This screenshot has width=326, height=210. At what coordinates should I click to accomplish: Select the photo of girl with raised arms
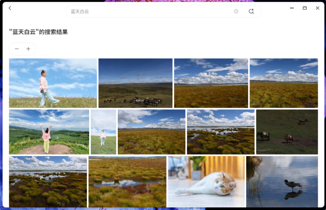point(49,131)
